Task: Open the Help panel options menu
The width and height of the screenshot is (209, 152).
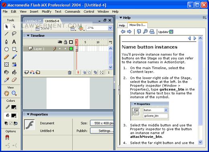Action: click(x=205, y=18)
